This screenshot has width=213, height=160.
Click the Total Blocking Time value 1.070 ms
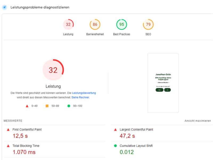click(x=24, y=152)
